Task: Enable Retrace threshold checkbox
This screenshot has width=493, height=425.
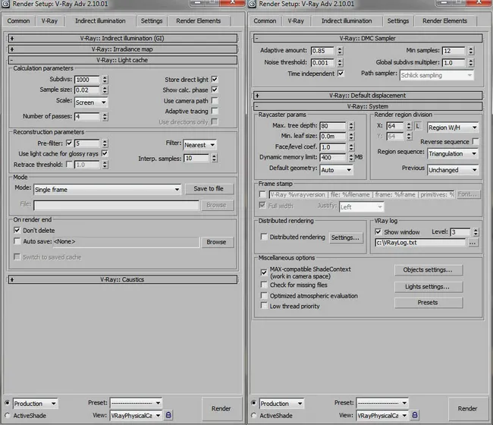Action: (69, 164)
